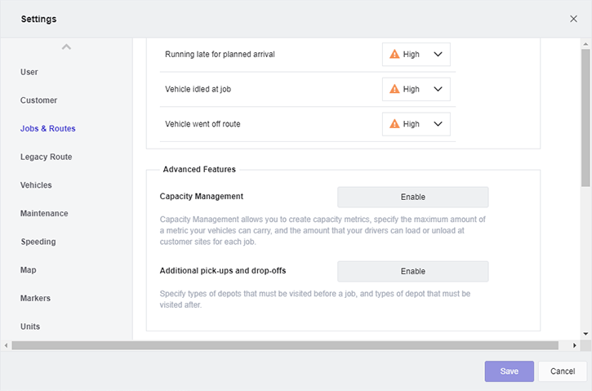The image size is (592, 391).
Task: Click the vertical scrollbar thumb
Action: point(585,114)
